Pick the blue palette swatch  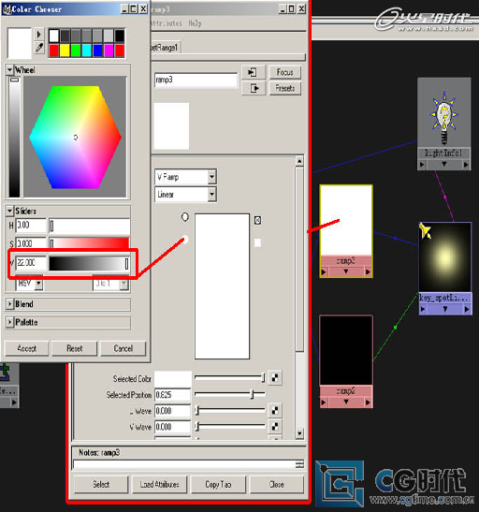point(97,51)
